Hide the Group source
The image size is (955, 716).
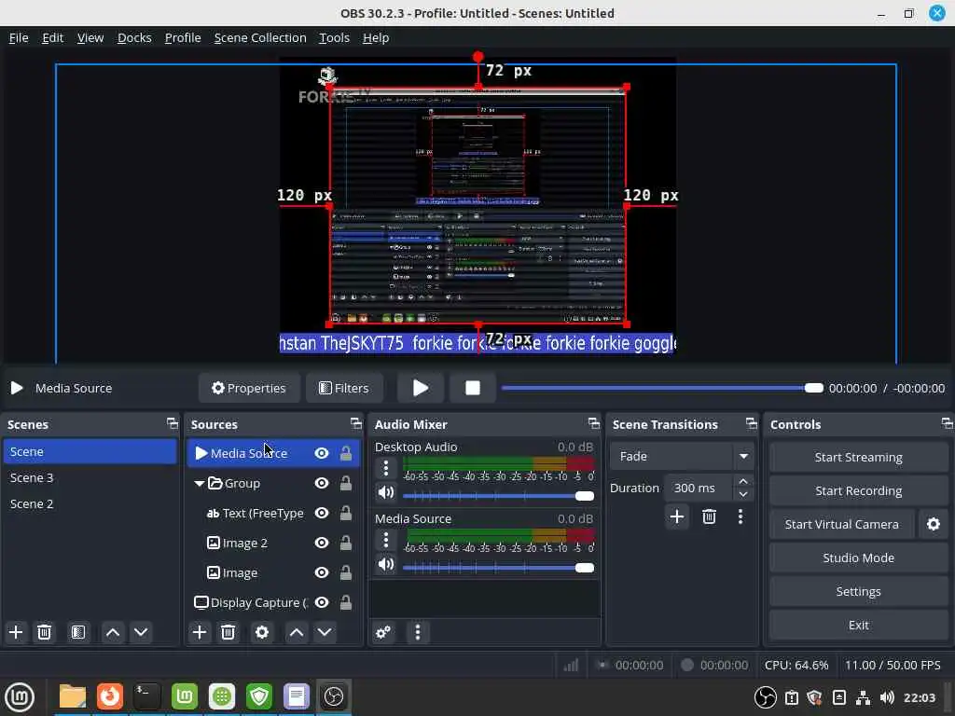tap(322, 484)
